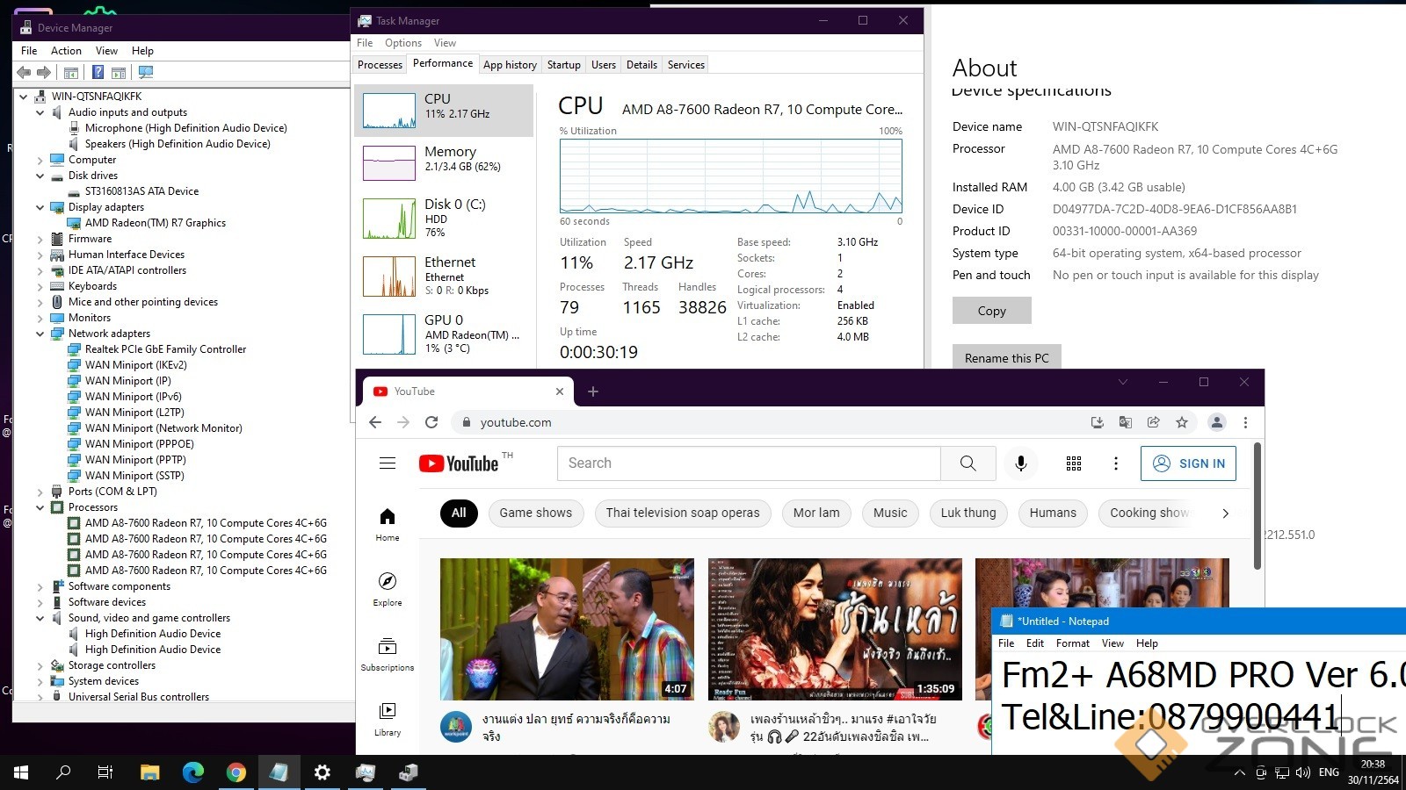Open YouTube hamburger guide menu
Image resolution: width=1406 pixels, height=790 pixels.
388,463
